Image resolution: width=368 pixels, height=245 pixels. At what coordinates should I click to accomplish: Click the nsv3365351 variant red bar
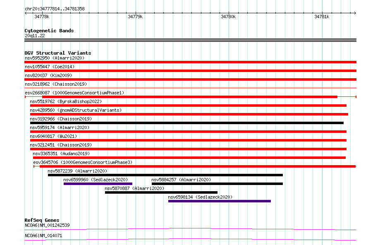[x=189, y=158]
